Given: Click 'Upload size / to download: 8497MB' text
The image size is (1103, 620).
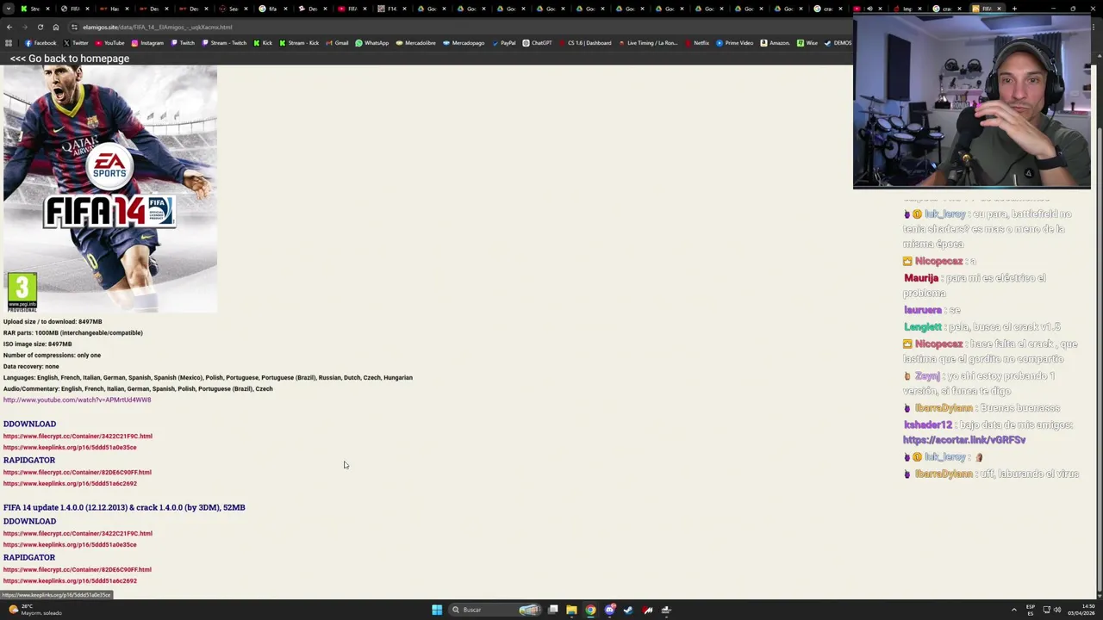Looking at the screenshot, I should pyautogui.click(x=53, y=321).
